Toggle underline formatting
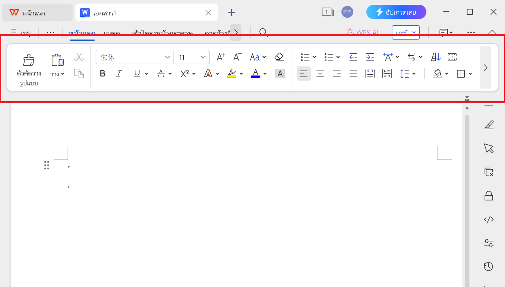 click(x=137, y=74)
